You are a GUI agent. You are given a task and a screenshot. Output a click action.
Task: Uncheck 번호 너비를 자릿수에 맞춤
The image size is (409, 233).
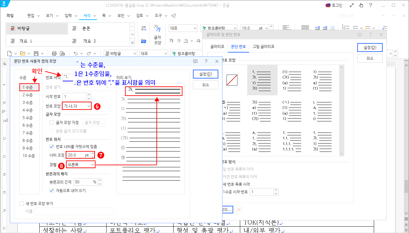point(52,146)
